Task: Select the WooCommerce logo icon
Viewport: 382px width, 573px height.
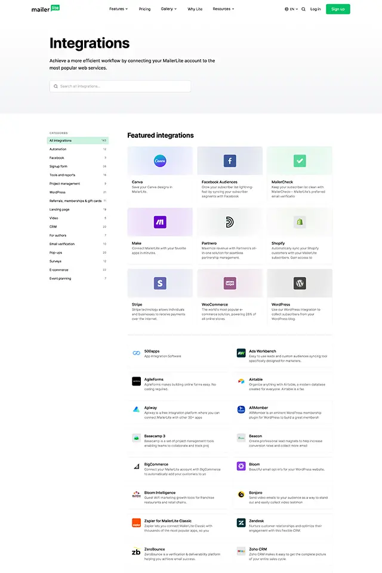Action: 230,283
